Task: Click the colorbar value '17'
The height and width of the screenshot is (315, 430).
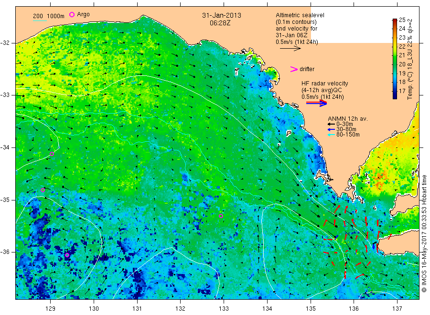Action: click(x=402, y=91)
